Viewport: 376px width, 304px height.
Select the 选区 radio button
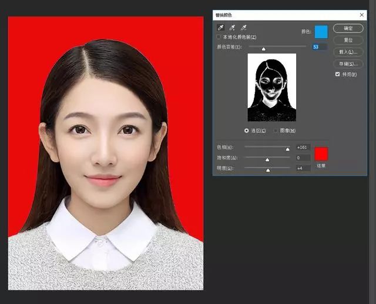pos(246,131)
